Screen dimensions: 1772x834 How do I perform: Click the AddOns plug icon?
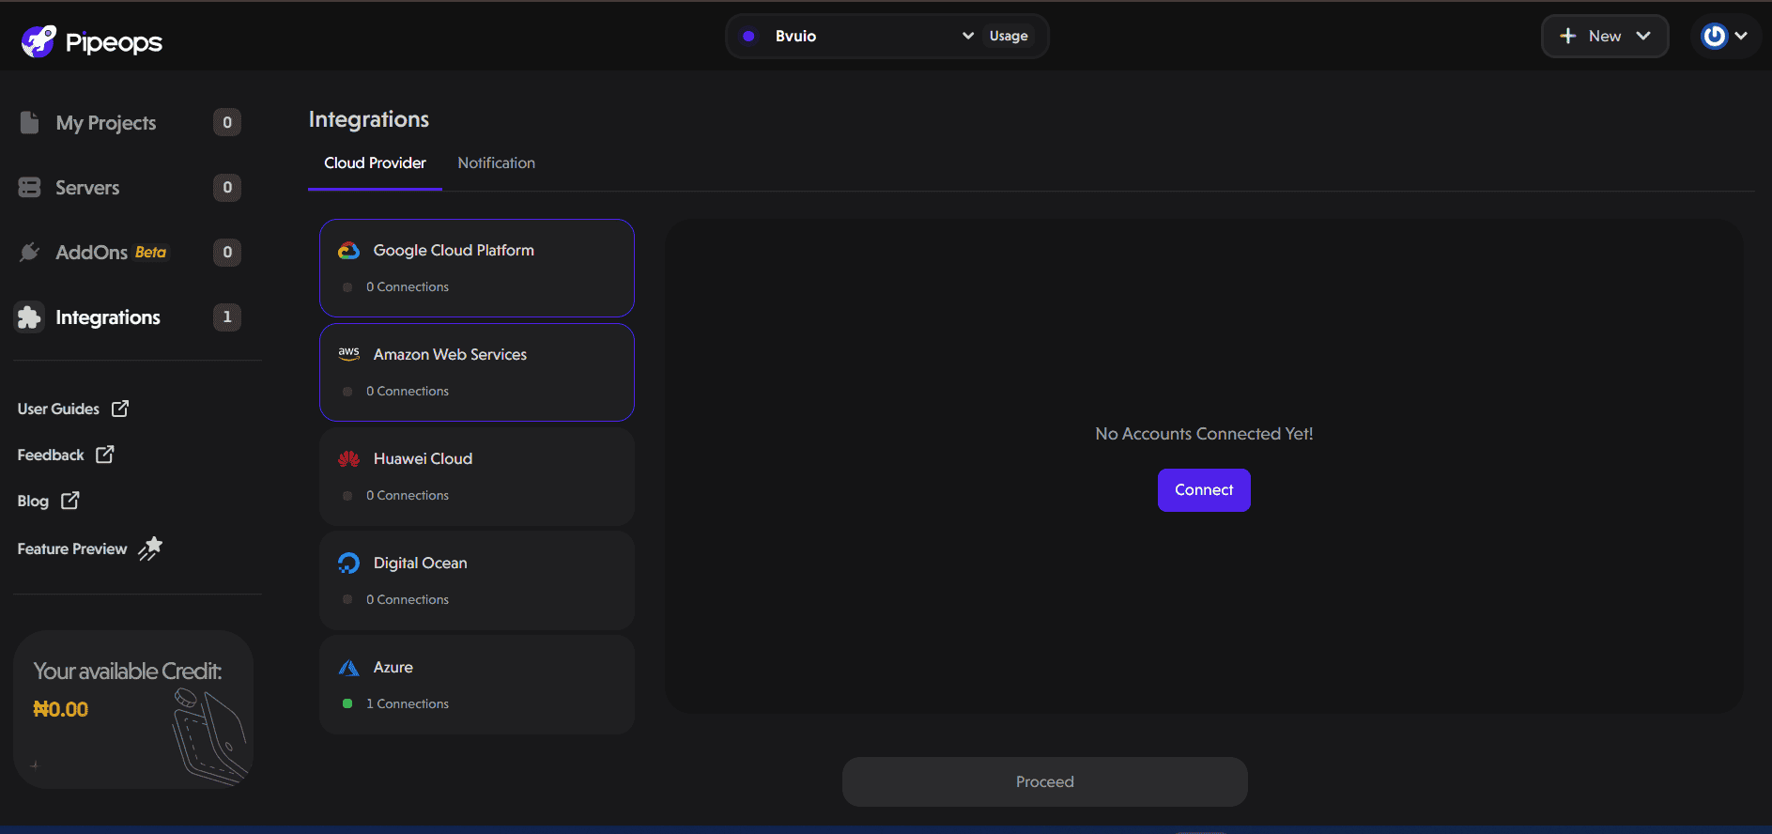[x=29, y=252]
